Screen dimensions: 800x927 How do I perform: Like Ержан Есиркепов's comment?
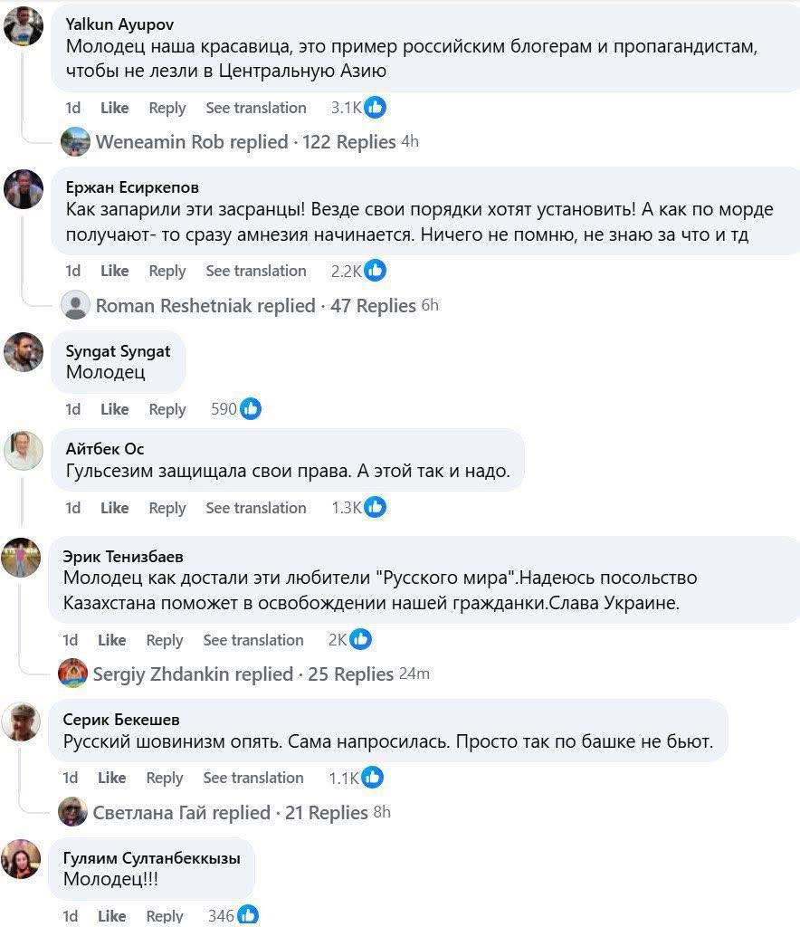pyautogui.click(x=115, y=271)
